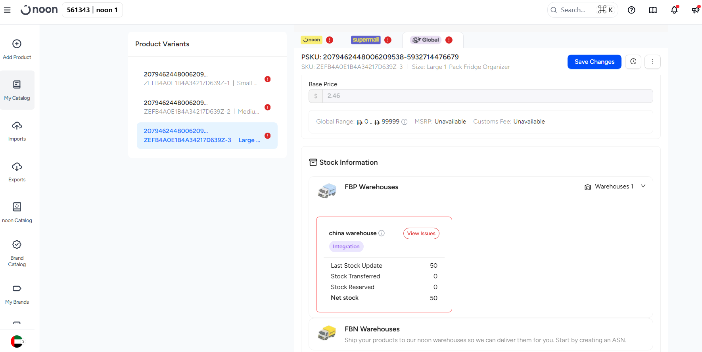Open the documentation book icon

[x=653, y=10]
